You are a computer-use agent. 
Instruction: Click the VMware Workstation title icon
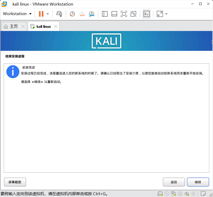pos(4,4)
